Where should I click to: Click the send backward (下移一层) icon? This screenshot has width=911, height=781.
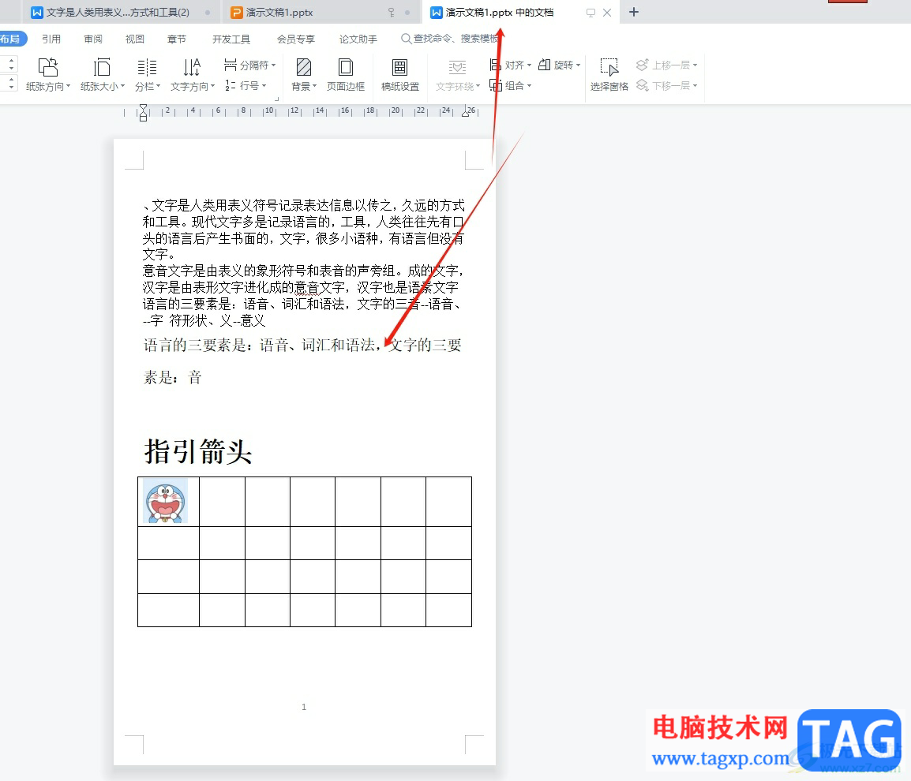[642, 85]
